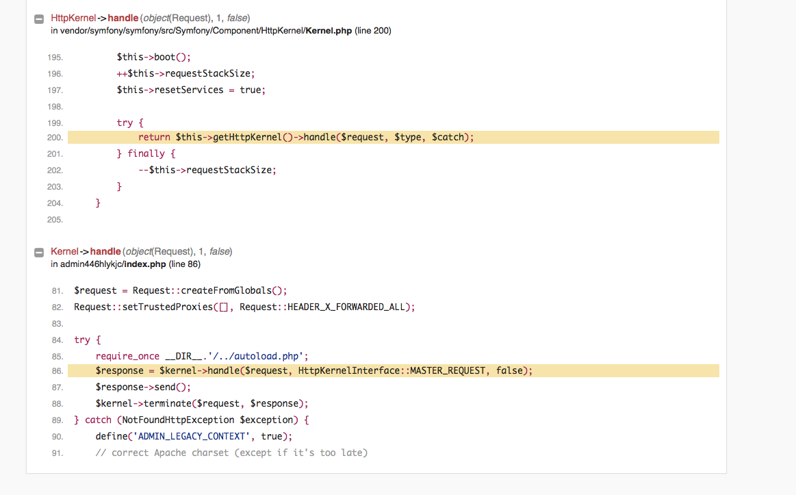The height and width of the screenshot is (495, 796).
Task: Click the catch NotFoundHttpException line
Action: (x=192, y=420)
